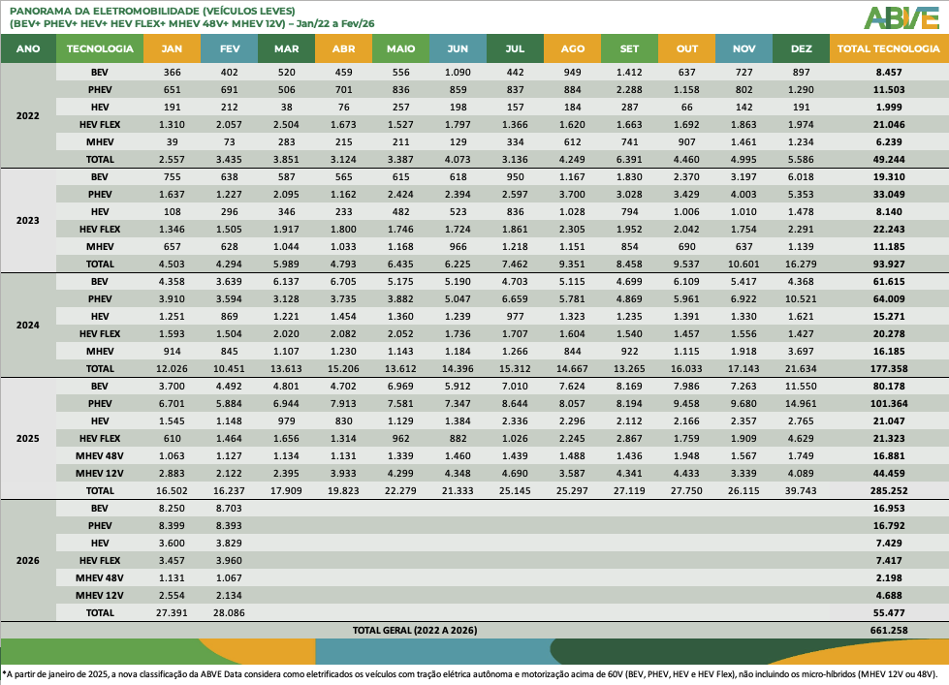
Task: Select the MAIO month header
Action: point(400,47)
